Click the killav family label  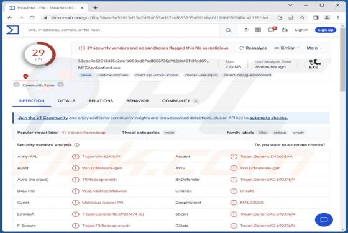pyautogui.click(x=262, y=133)
